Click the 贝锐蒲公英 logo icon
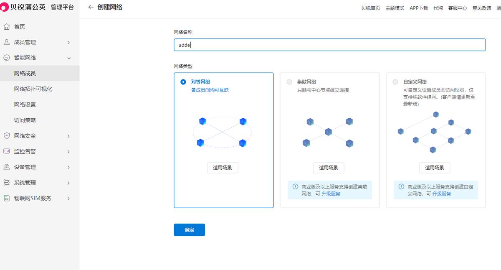This screenshot has height=270, width=501. (x=6, y=6)
